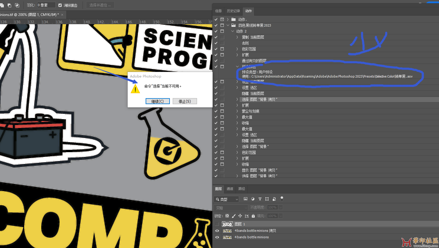Open the 类型 layer filter dropdown
The height and width of the screenshot is (248, 439).
(226, 199)
